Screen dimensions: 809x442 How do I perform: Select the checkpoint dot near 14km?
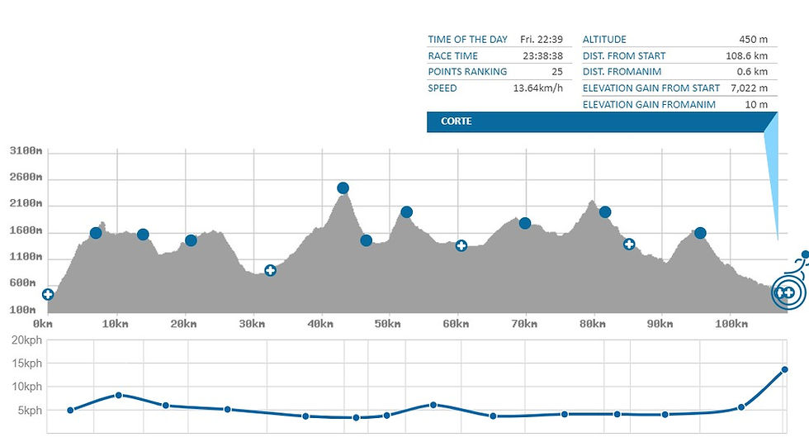click(143, 235)
